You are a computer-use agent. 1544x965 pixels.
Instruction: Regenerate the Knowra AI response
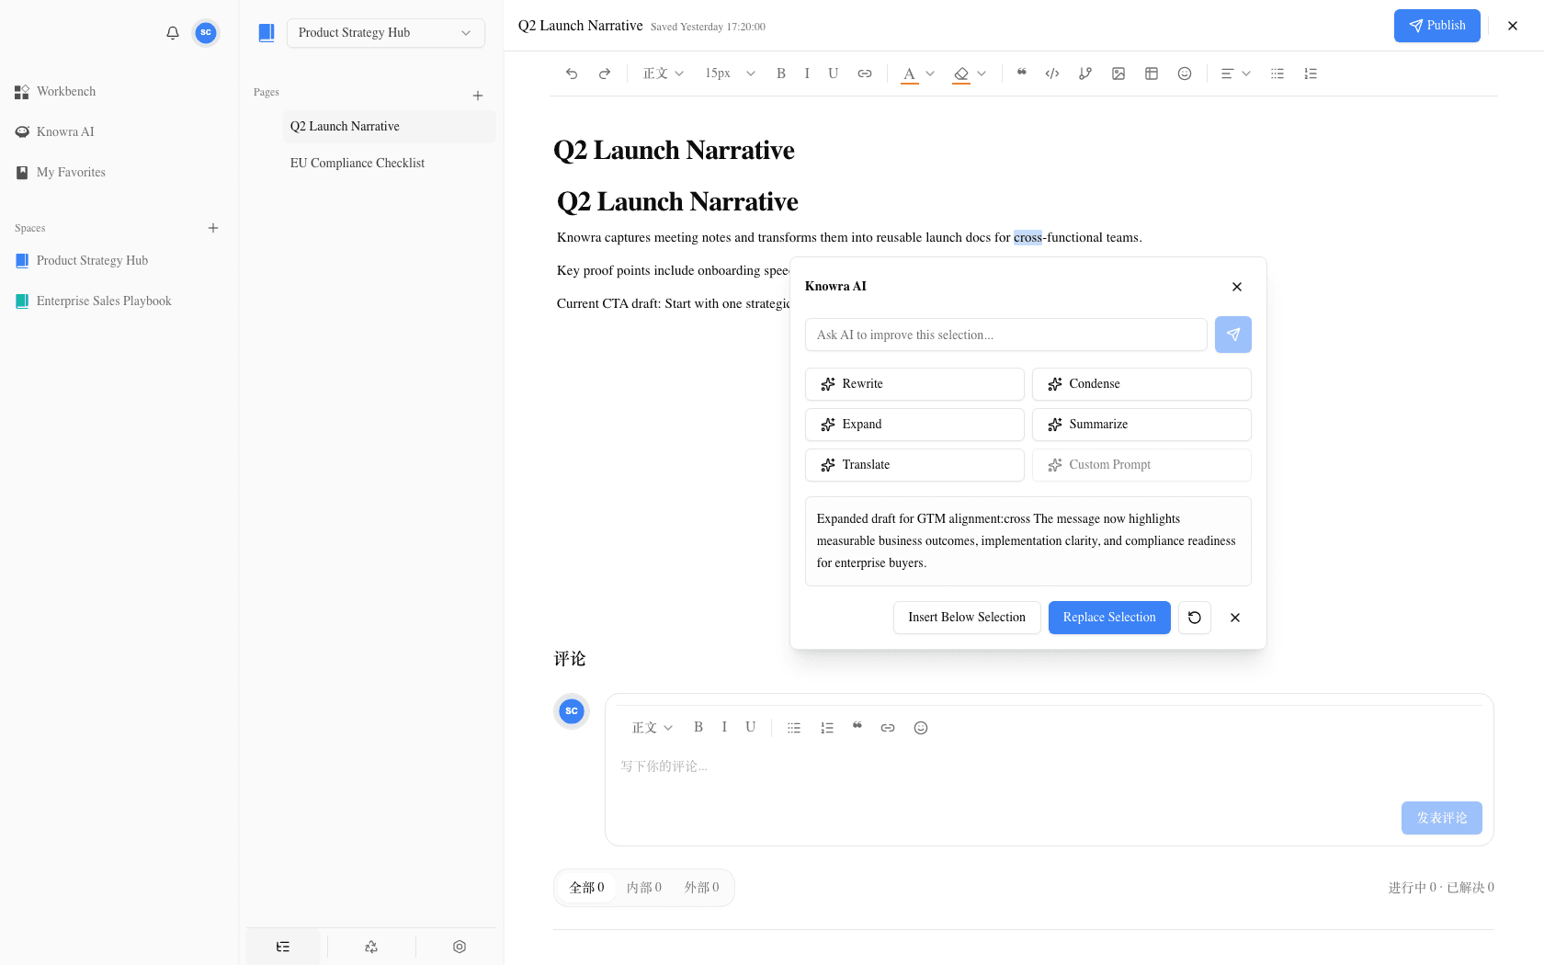pyautogui.click(x=1194, y=618)
